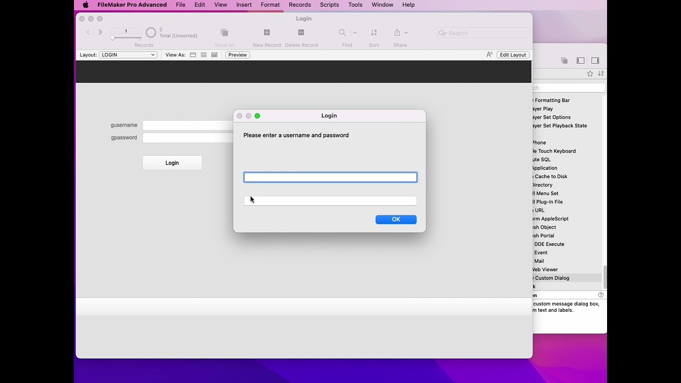Select the Set Playback State script step

pos(567,126)
